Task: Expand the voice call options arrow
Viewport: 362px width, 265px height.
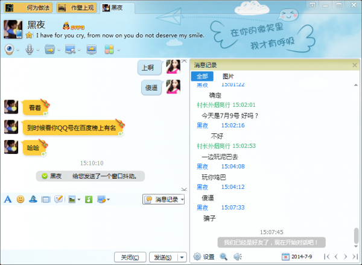Action: tap(38, 49)
